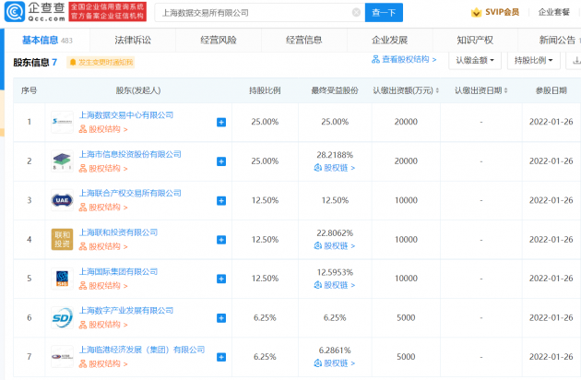Open 股权链 below 12.5953%
This screenshot has width=581, height=380.
pos(335,285)
